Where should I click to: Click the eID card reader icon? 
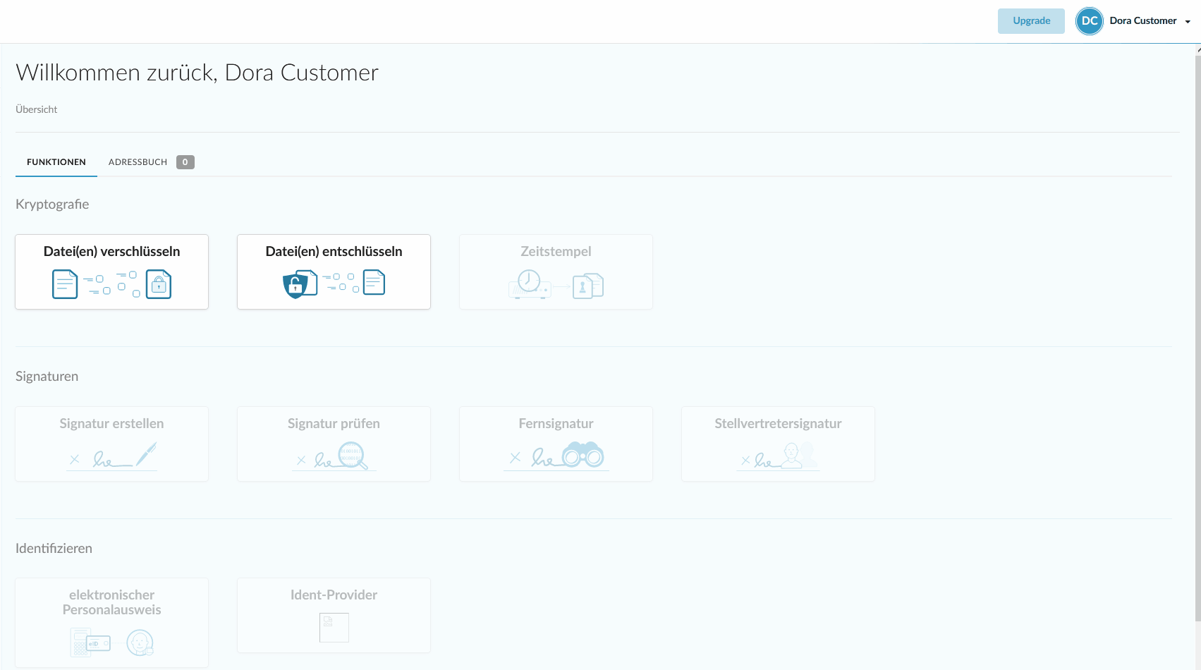pyautogui.click(x=90, y=642)
